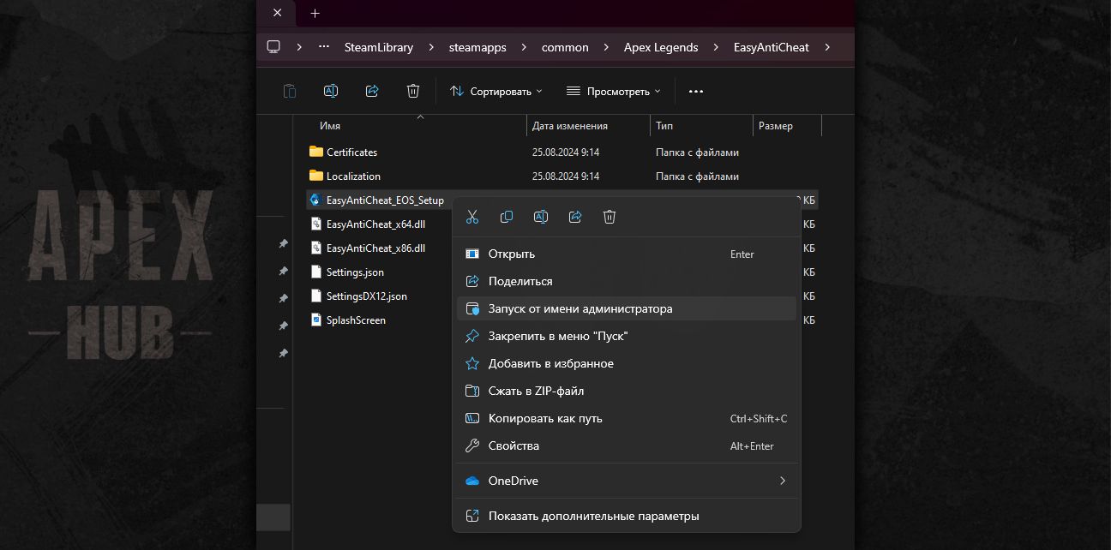
Task: Choose Добавить в избранное
Action: [x=627, y=363]
